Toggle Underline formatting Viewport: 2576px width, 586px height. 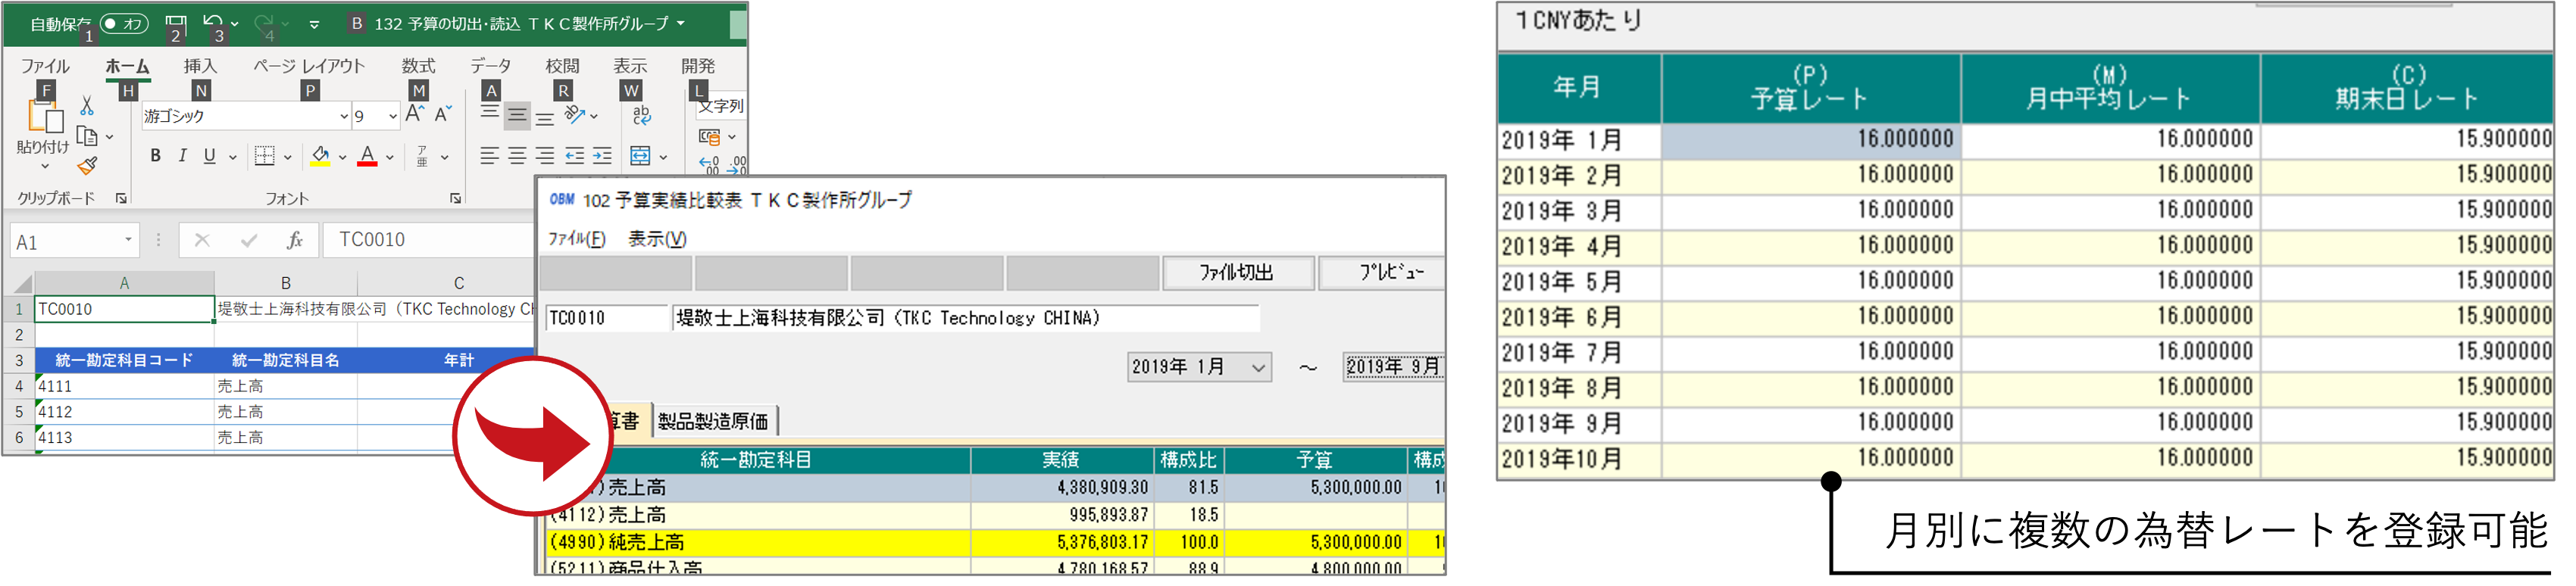(209, 156)
